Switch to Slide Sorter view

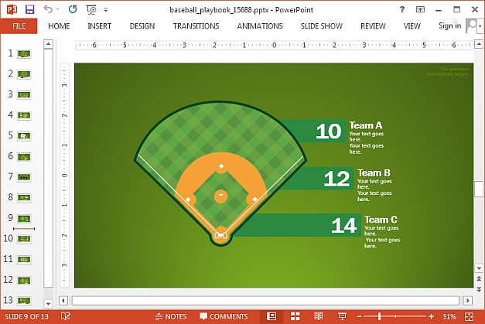coord(295,316)
